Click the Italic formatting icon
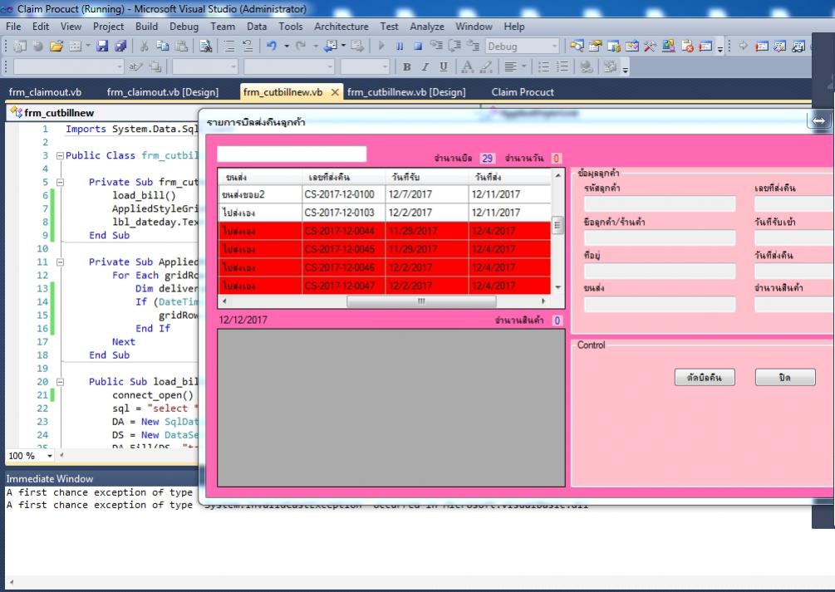The image size is (835, 592). (x=425, y=66)
